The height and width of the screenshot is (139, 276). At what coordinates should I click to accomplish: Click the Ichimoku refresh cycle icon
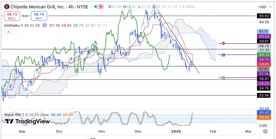point(45,25)
